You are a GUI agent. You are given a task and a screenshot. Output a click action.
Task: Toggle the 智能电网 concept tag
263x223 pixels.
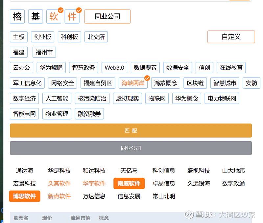point(24,114)
